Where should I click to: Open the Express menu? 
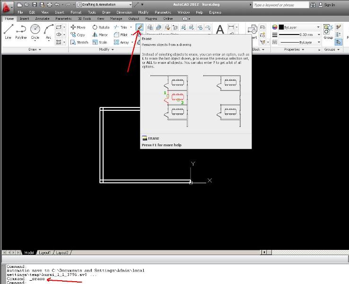(x=215, y=12)
